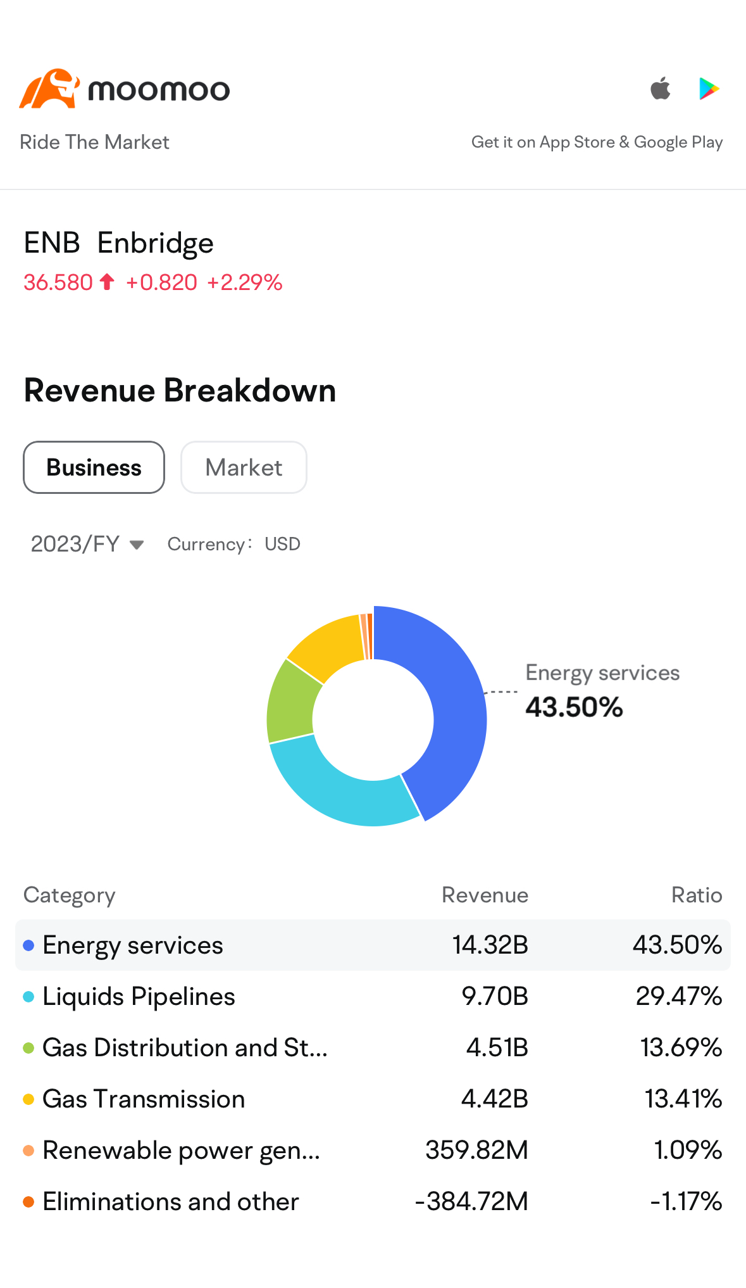Open Get it on App Store & Google Play link
Image resolution: width=746 pixels, height=1288 pixels.
tap(597, 142)
